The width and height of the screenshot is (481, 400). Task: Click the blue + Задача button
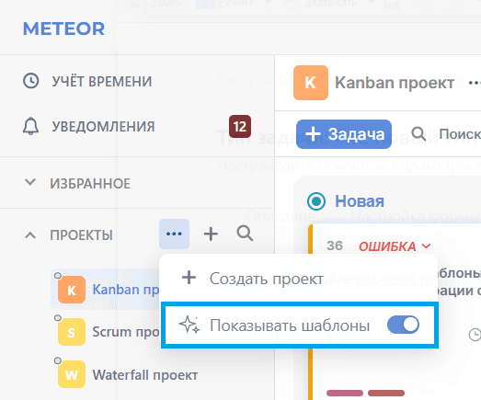(344, 134)
